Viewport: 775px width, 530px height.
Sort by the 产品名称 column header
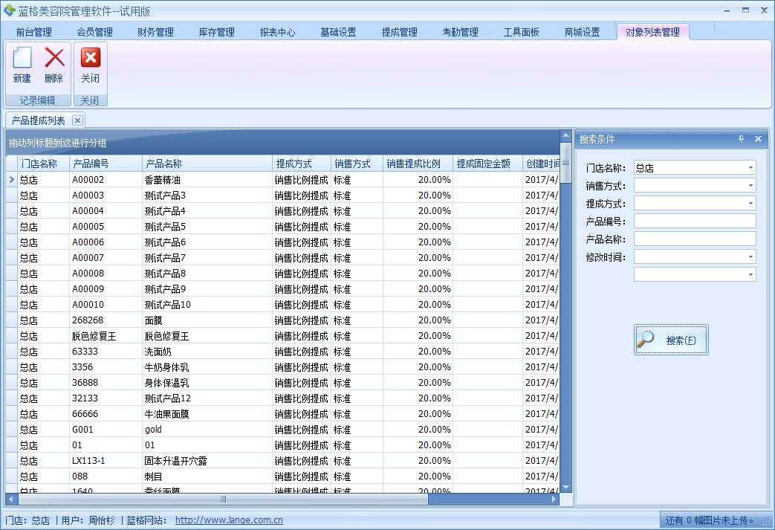tap(207, 164)
